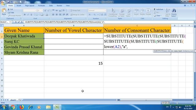Click the Find & Select binoculars icon
This screenshot has height=110, width=196.
click(x=174, y=13)
